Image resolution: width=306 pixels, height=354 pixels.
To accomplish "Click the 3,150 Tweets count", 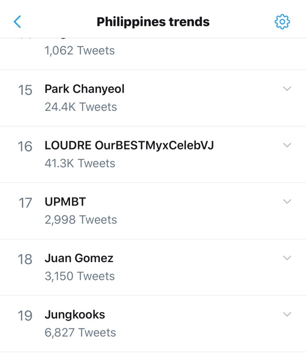I will [x=80, y=276].
